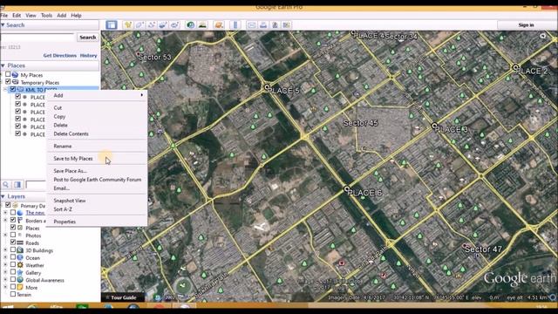Open the switch planets icon in the toolbar

(x=219, y=25)
